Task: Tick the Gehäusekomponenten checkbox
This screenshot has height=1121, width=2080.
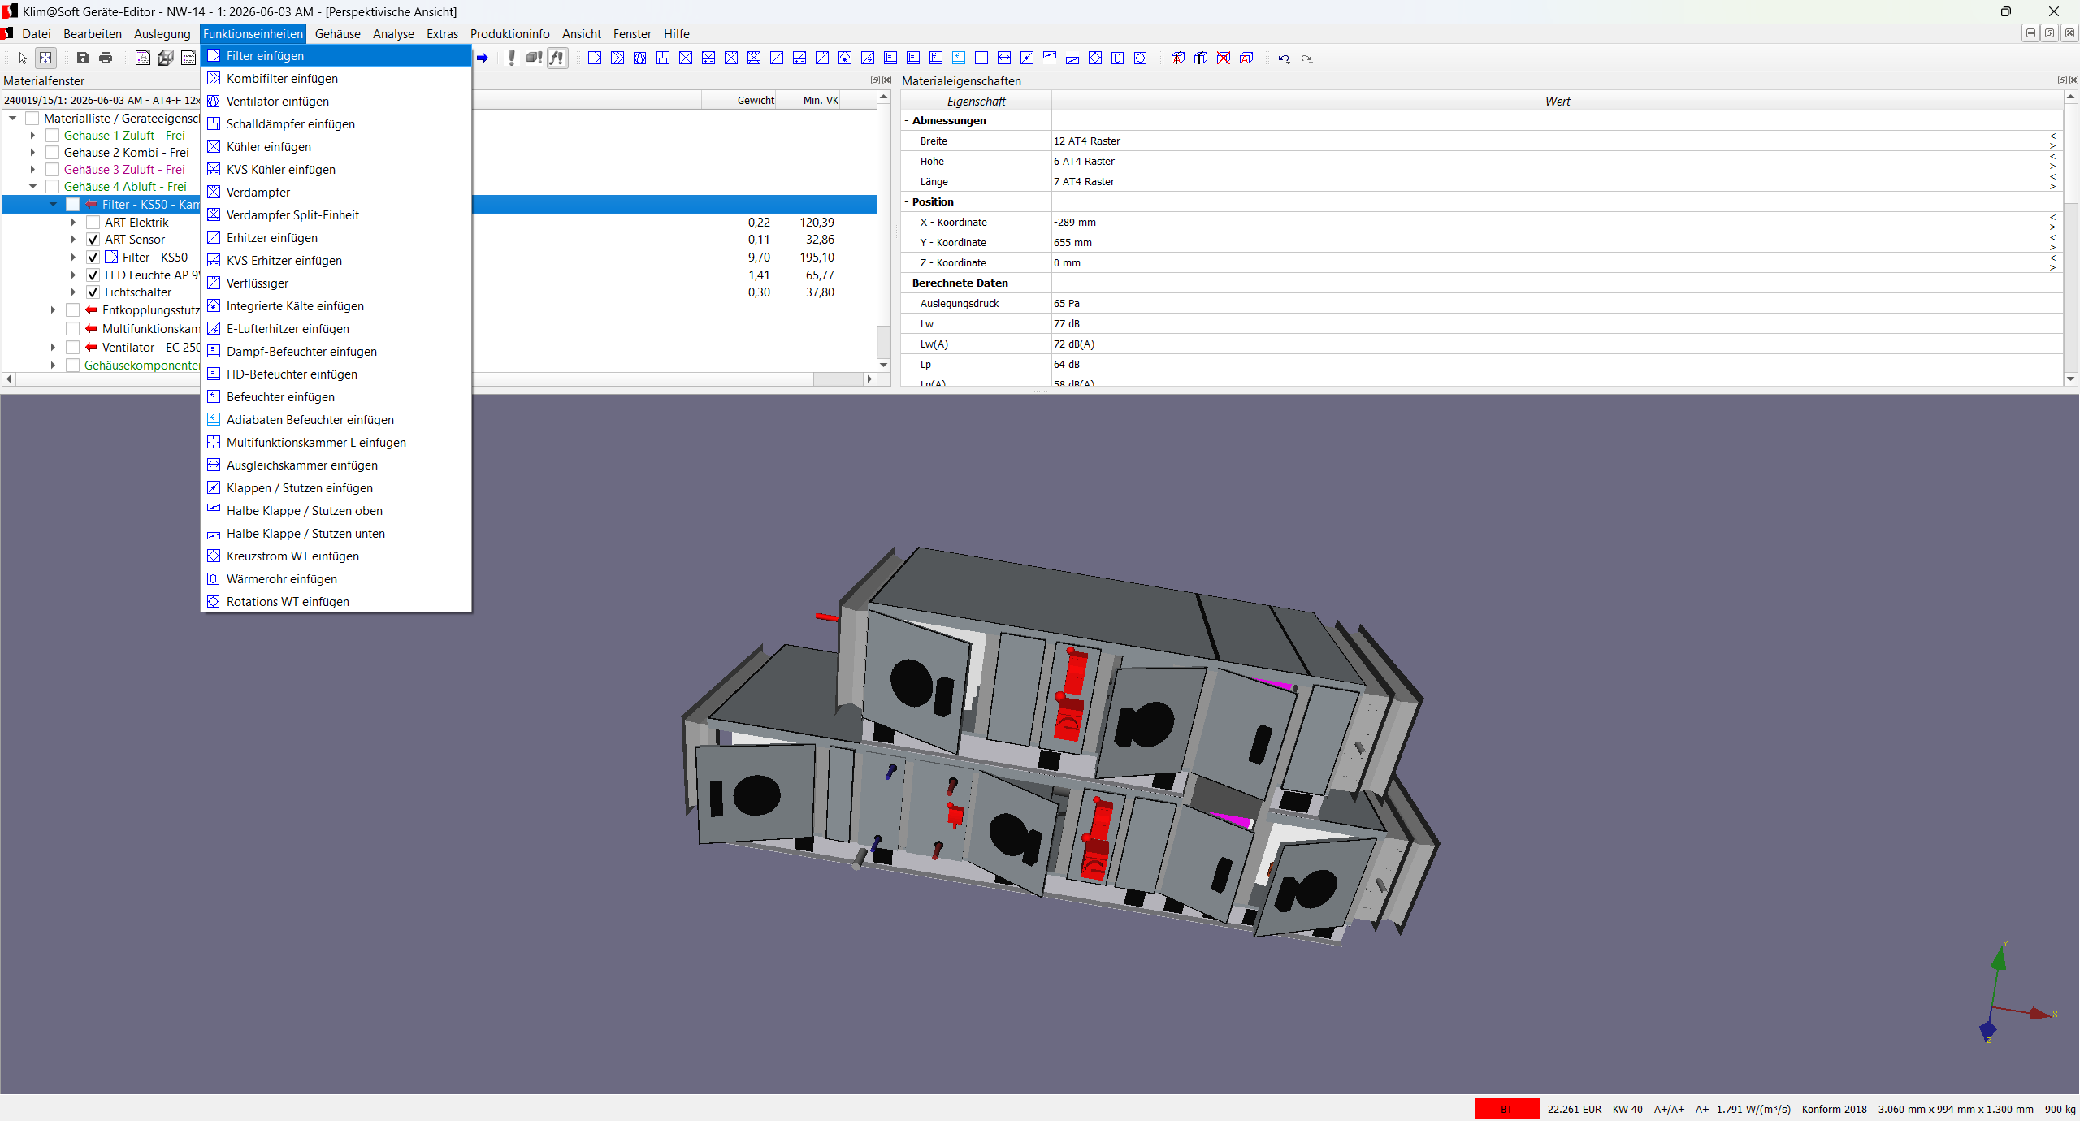Action: pyautogui.click(x=73, y=366)
